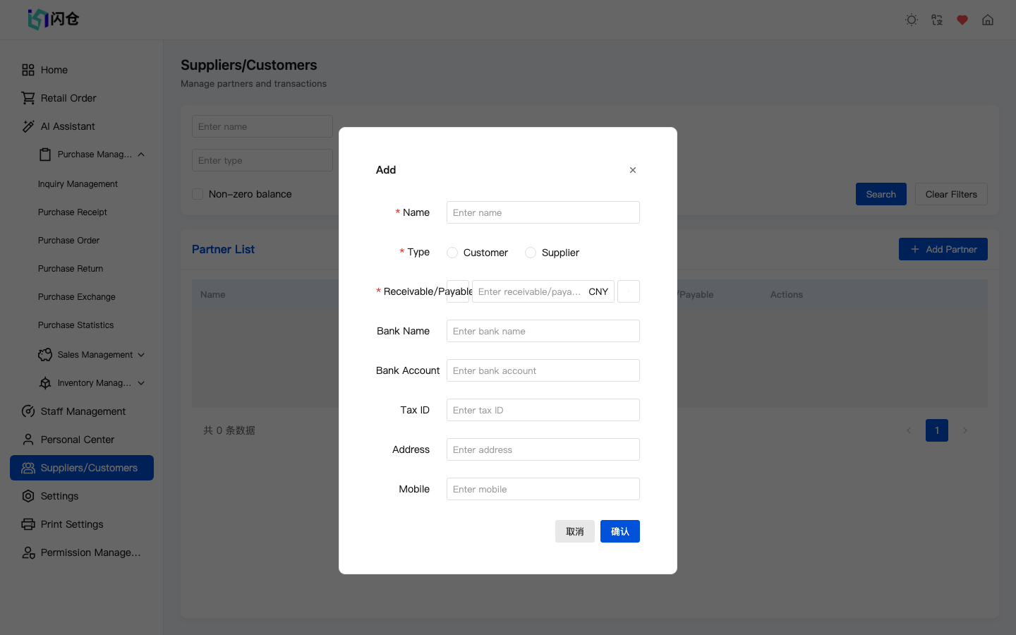Select the Supplier radio button
The image size is (1016, 635).
531,252
